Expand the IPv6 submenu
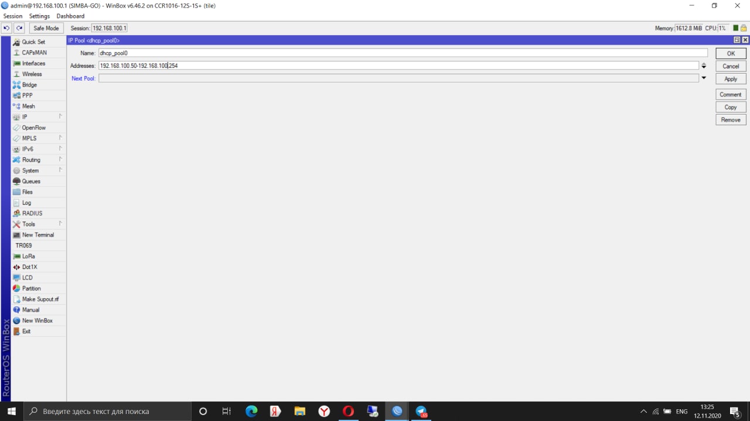 click(39, 149)
